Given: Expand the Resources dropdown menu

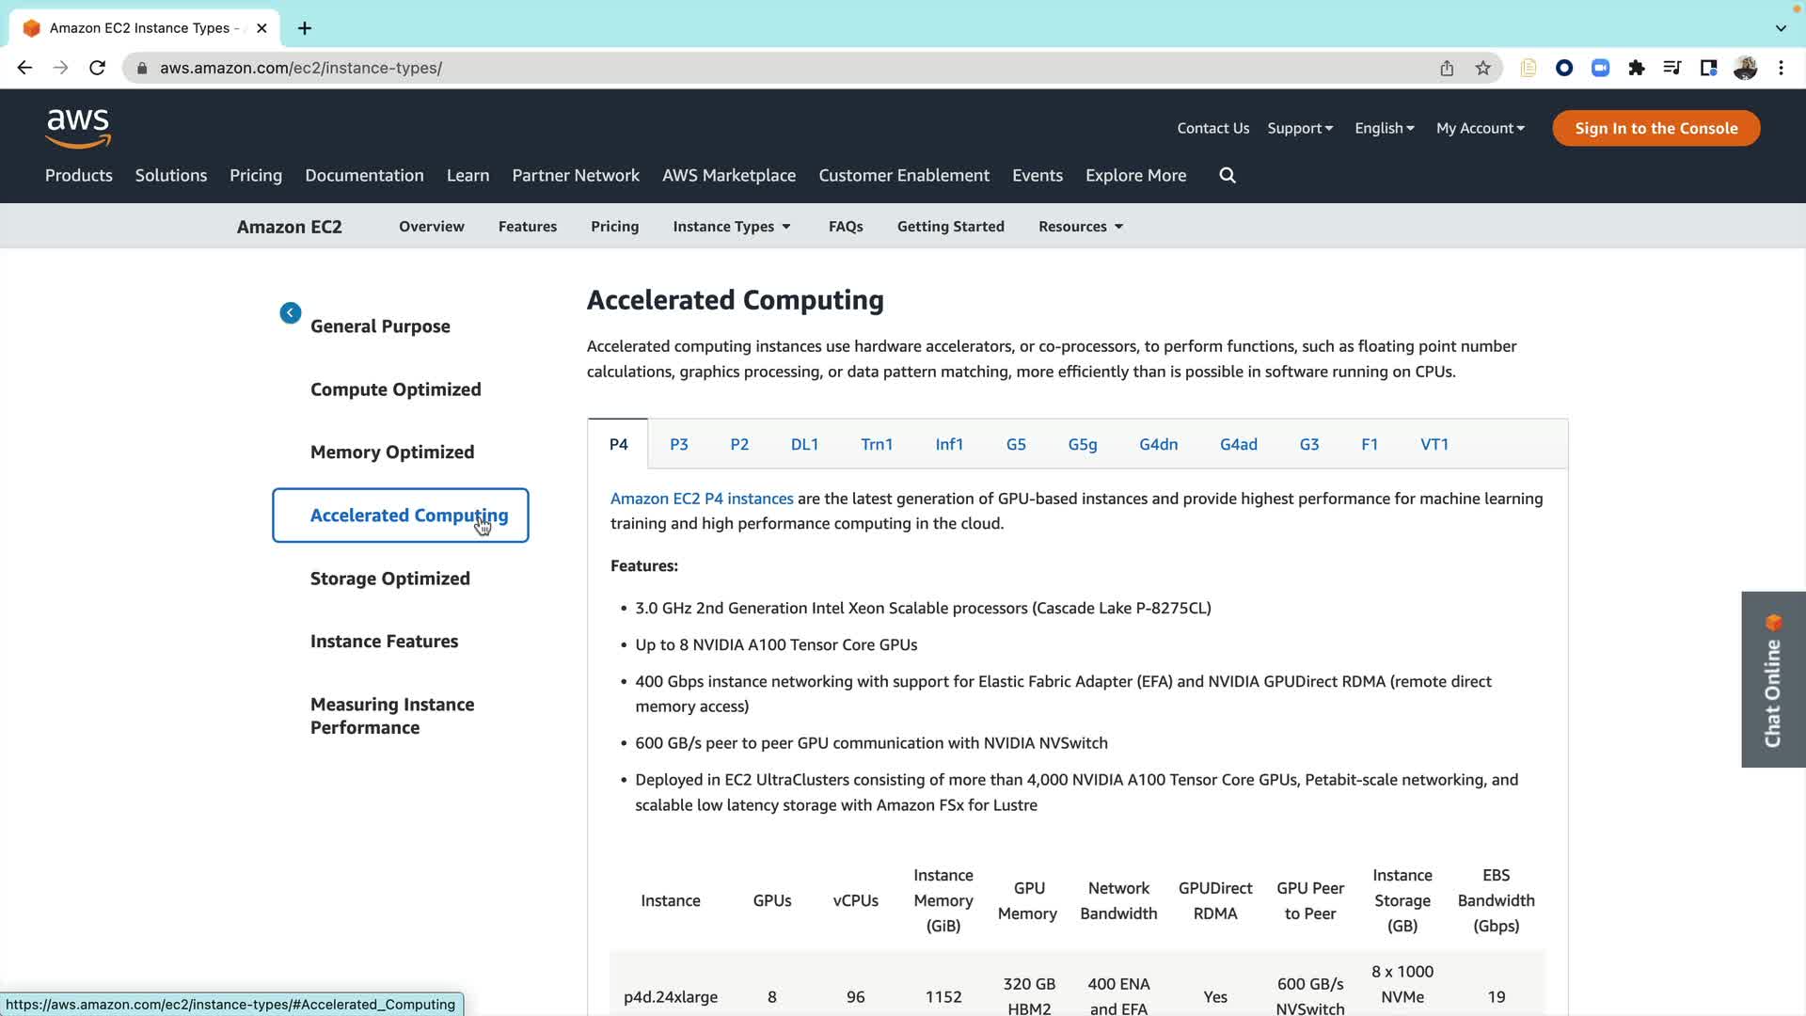Looking at the screenshot, I should tap(1081, 227).
